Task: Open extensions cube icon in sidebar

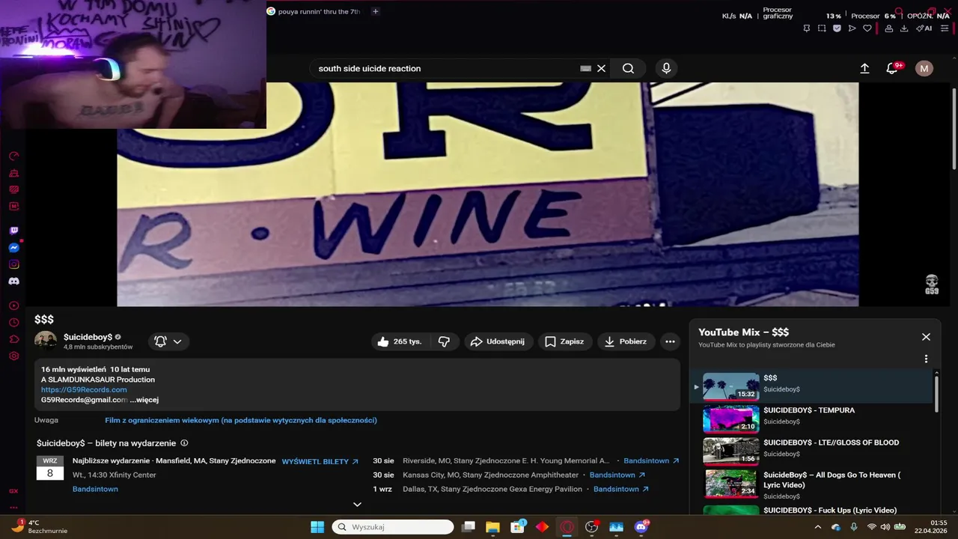Action: click(x=13, y=339)
